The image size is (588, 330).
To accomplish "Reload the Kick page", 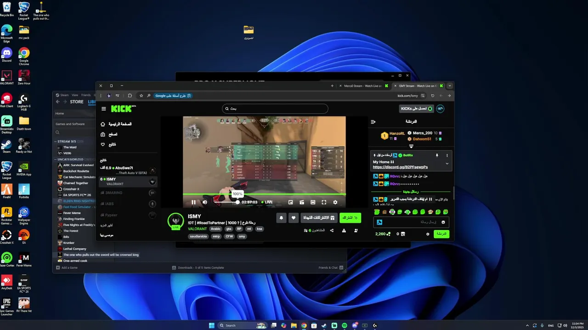I will click(432, 96).
